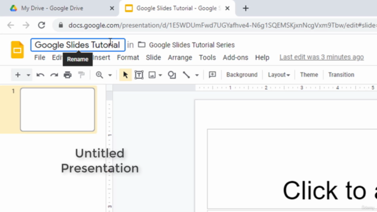Open the Insert image dropdown arrow
377x212 pixels.
pyautogui.click(x=160, y=75)
